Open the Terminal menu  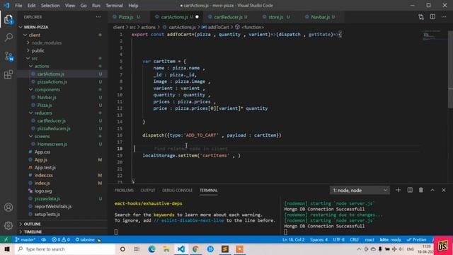(114, 6)
